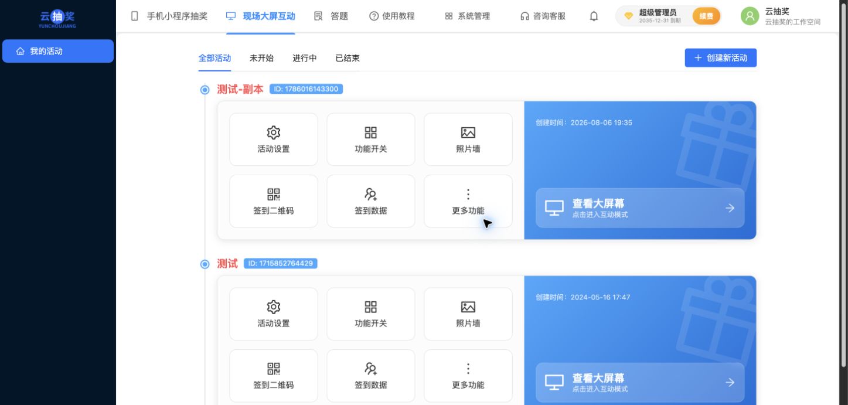The height and width of the screenshot is (405, 848).
Task: Click 云抽奖的工作空间 account label
Action: tap(792, 22)
